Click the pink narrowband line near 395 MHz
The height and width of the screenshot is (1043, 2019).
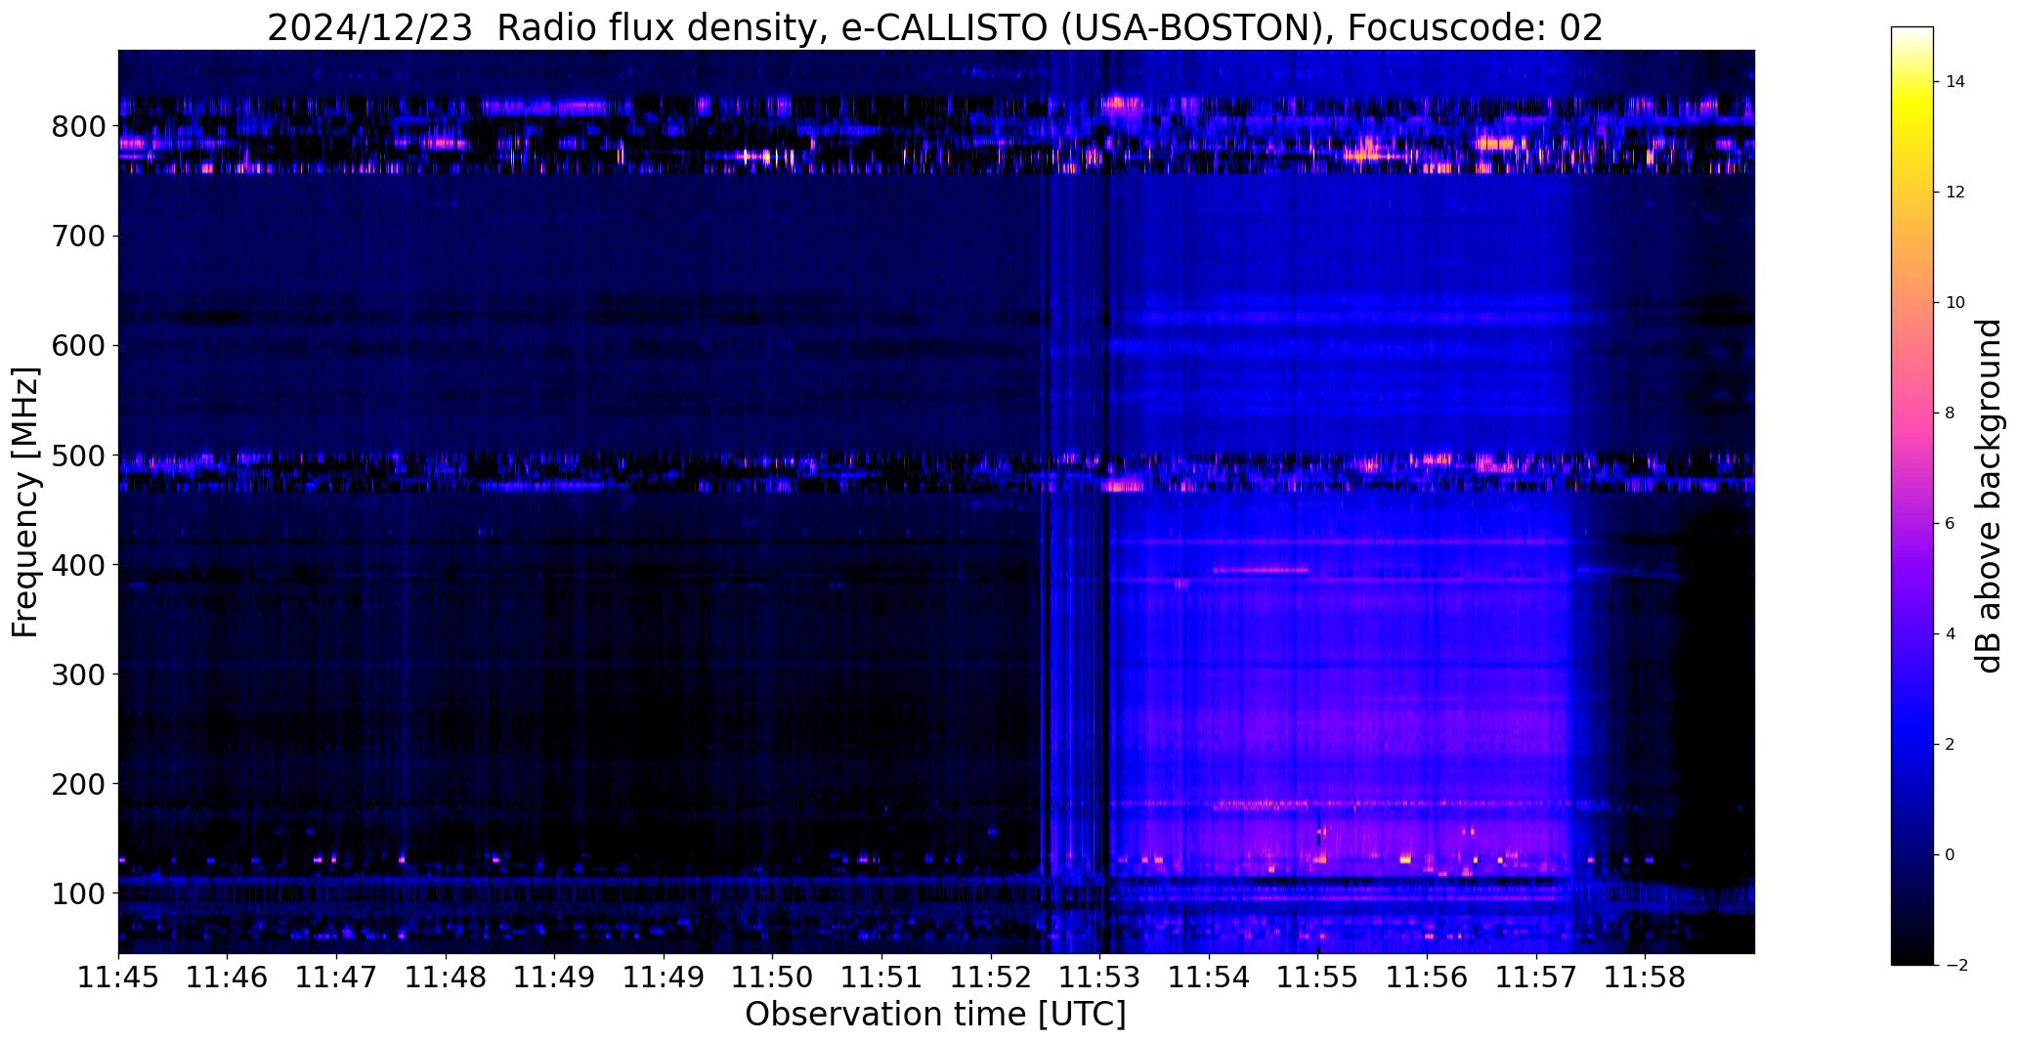(x=1260, y=570)
